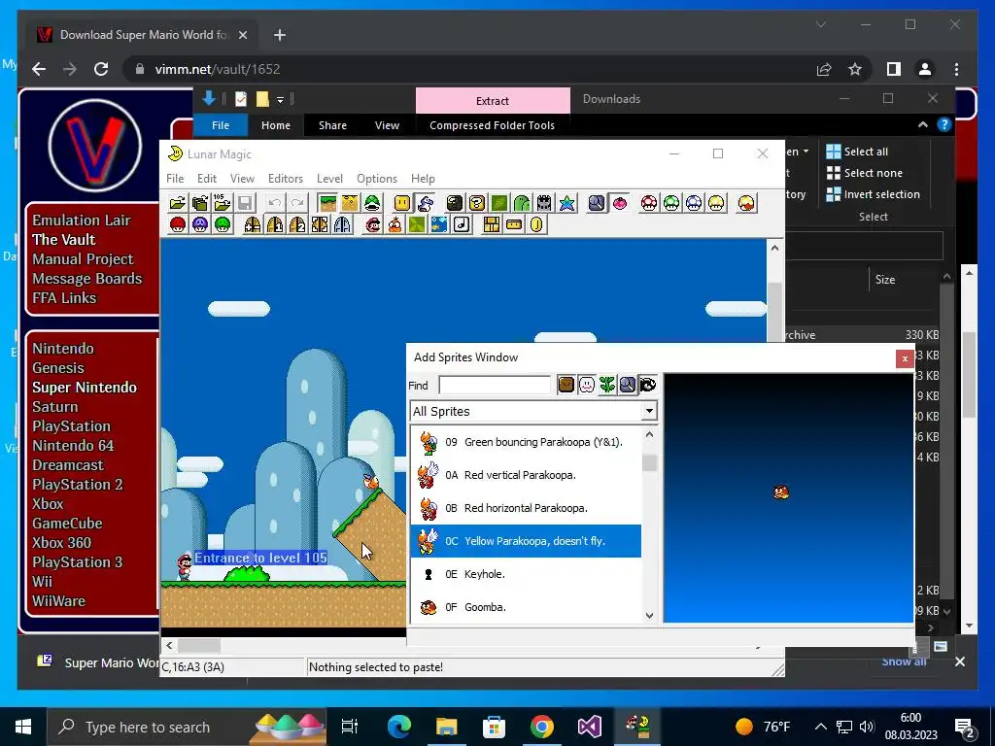Toggle the white Boo face filter button
Screen dimensions: 995x746
(587, 385)
